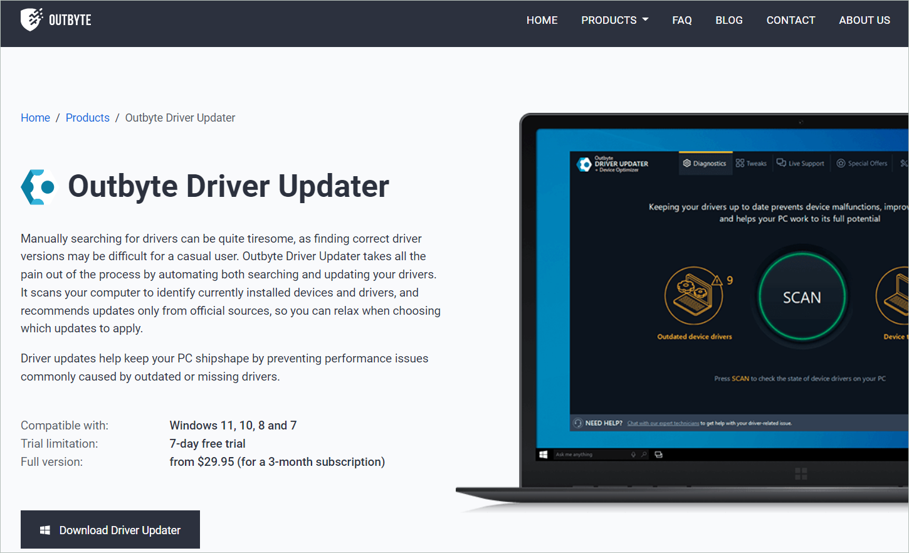The width and height of the screenshot is (909, 553).
Task: Expand the PRODUCTS dropdown menu
Action: 614,20
